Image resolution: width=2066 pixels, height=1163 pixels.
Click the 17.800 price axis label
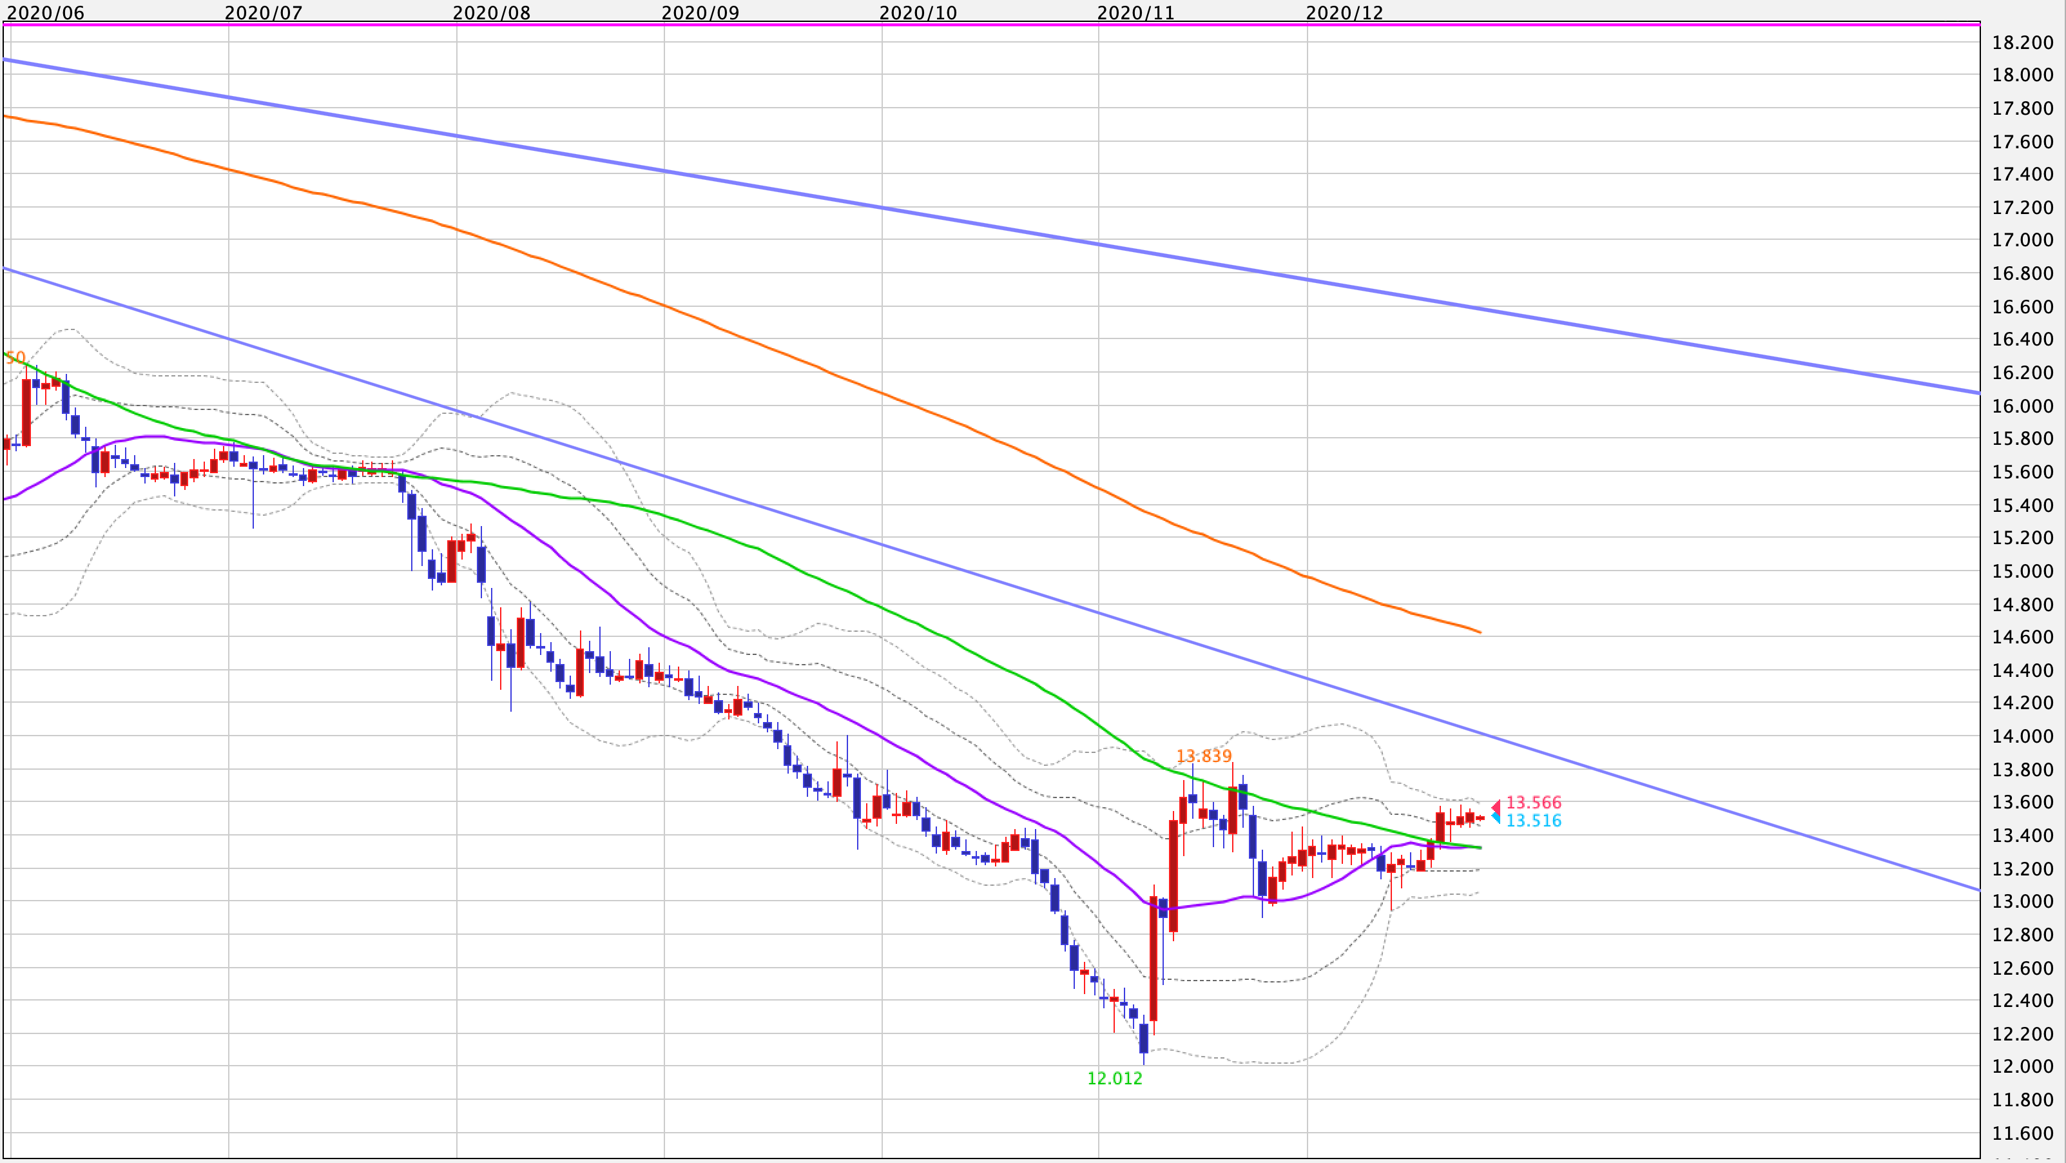pos(2023,108)
